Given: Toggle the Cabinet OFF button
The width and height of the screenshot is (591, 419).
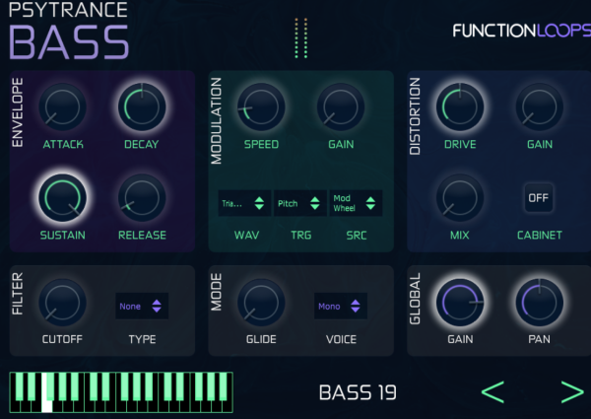Looking at the screenshot, I should pos(539,197).
